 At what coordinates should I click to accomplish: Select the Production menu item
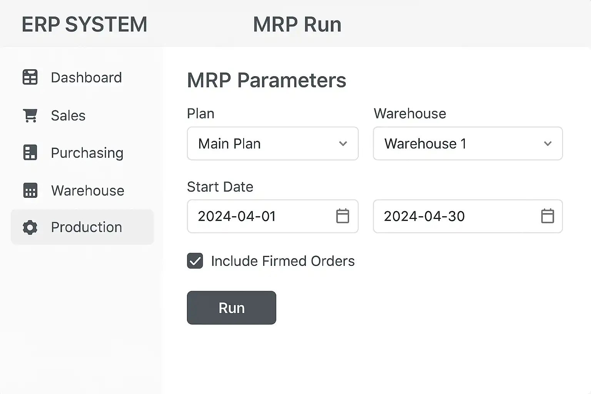(x=86, y=227)
